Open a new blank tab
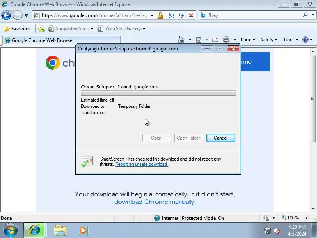The height and width of the screenshot is (238, 317). tap(126, 40)
